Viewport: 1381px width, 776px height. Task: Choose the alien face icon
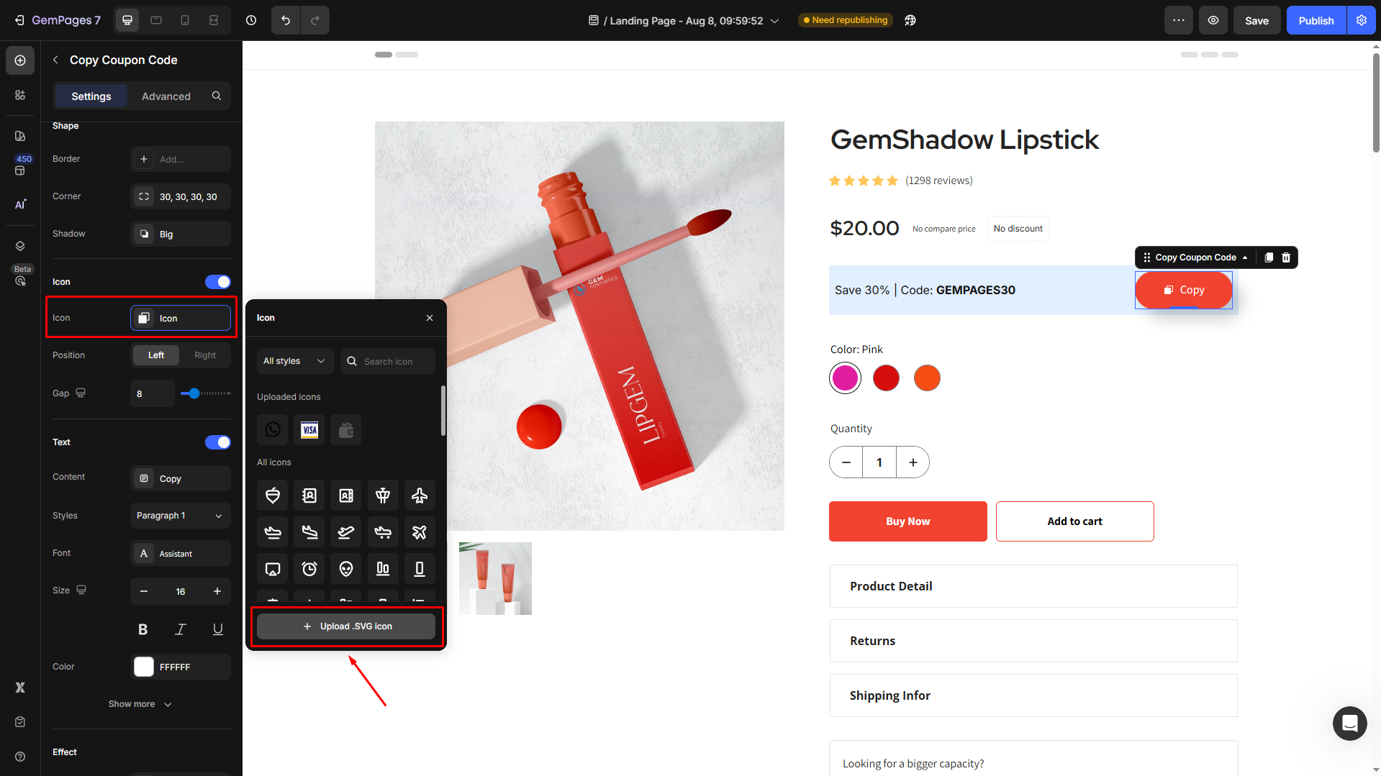(x=346, y=569)
